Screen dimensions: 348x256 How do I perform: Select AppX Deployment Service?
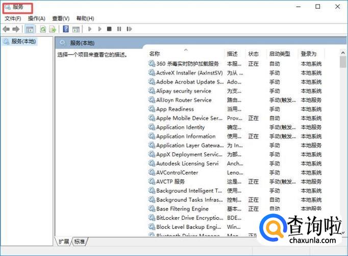[x=235, y=155]
